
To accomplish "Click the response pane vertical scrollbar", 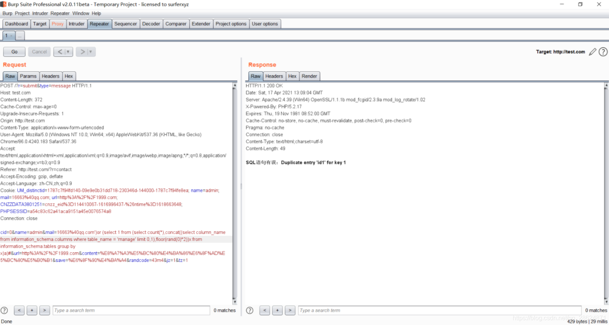I will 606,194.
